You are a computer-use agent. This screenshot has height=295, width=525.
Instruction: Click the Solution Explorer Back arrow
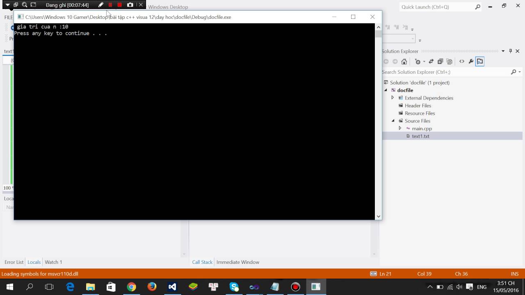click(x=386, y=61)
